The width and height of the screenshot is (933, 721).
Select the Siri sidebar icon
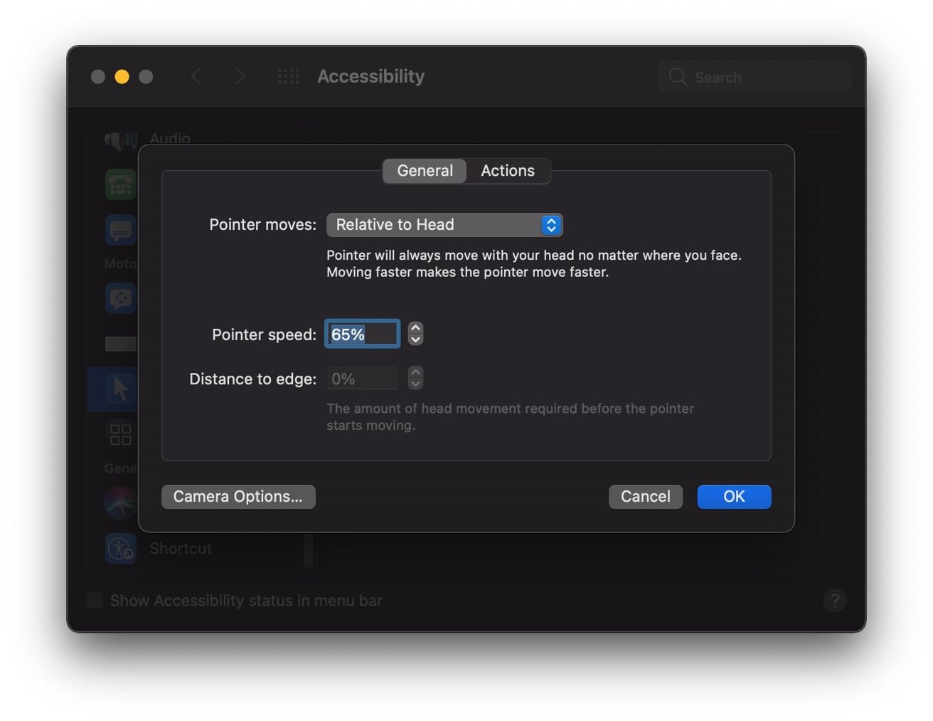120,503
